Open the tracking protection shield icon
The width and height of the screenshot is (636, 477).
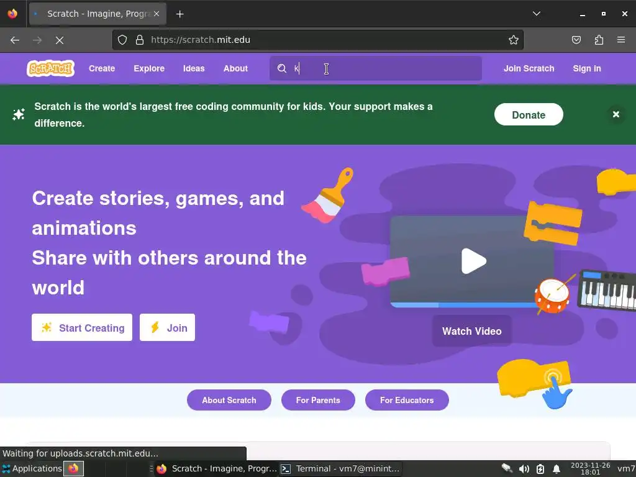click(x=122, y=40)
